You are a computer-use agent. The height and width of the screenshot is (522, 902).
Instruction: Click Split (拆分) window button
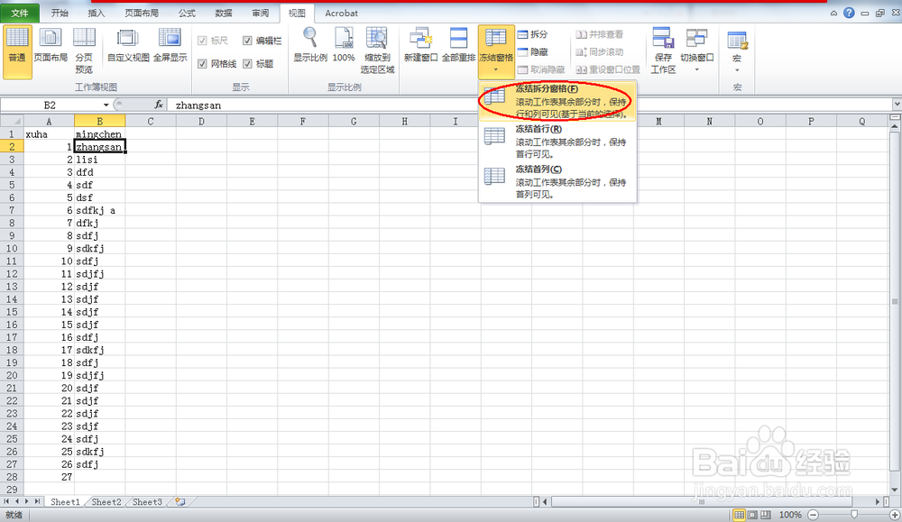pos(533,34)
